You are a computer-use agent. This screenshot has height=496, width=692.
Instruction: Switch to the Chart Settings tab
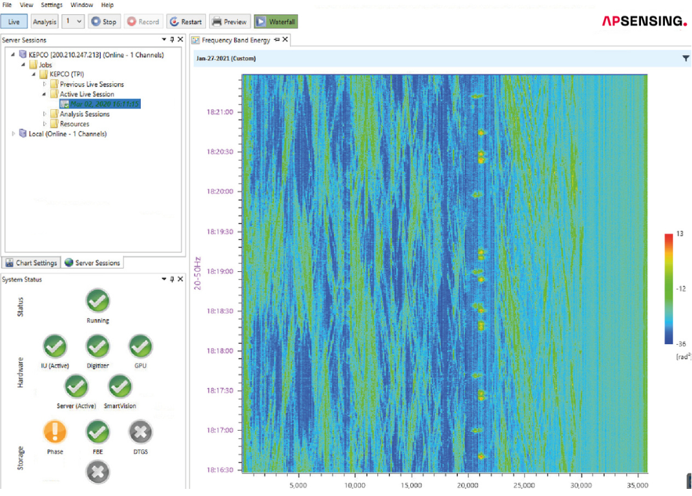[x=31, y=263]
